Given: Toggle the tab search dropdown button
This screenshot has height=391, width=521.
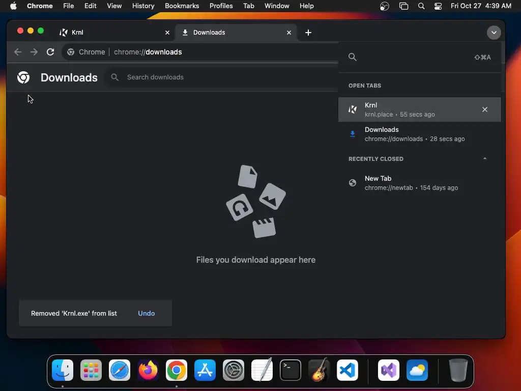Looking at the screenshot, I should tap(494, 33).
